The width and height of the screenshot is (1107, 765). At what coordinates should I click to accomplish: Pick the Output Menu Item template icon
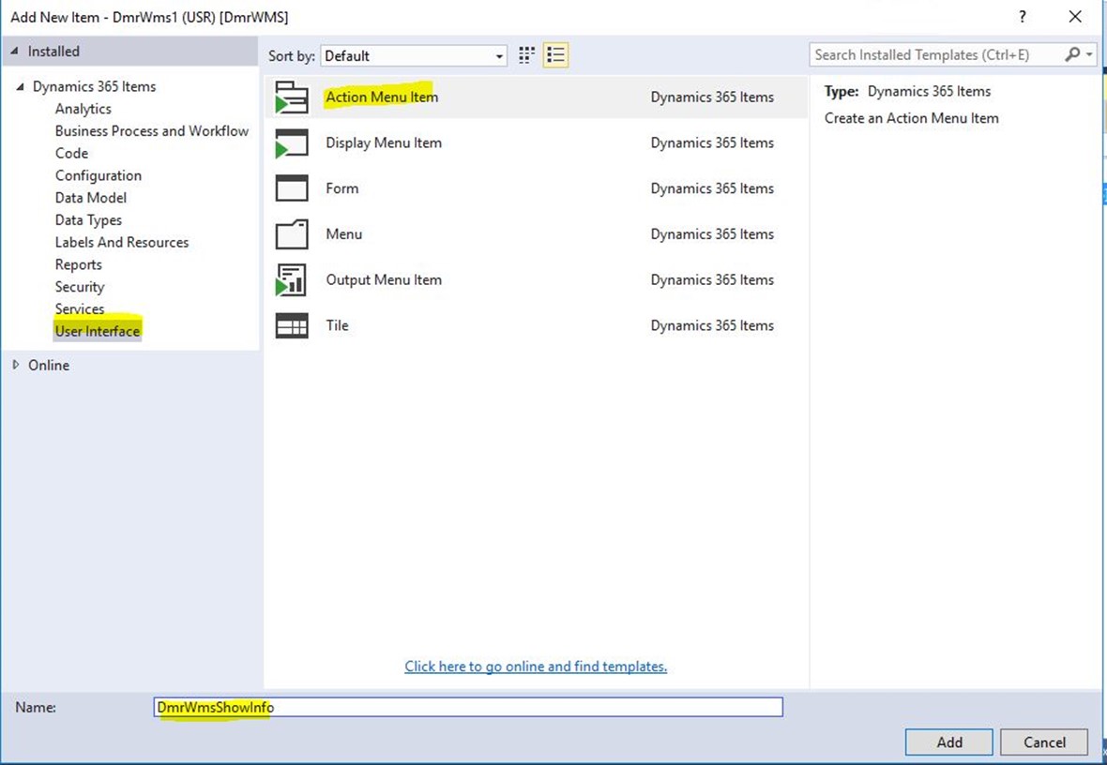[292, 280]
